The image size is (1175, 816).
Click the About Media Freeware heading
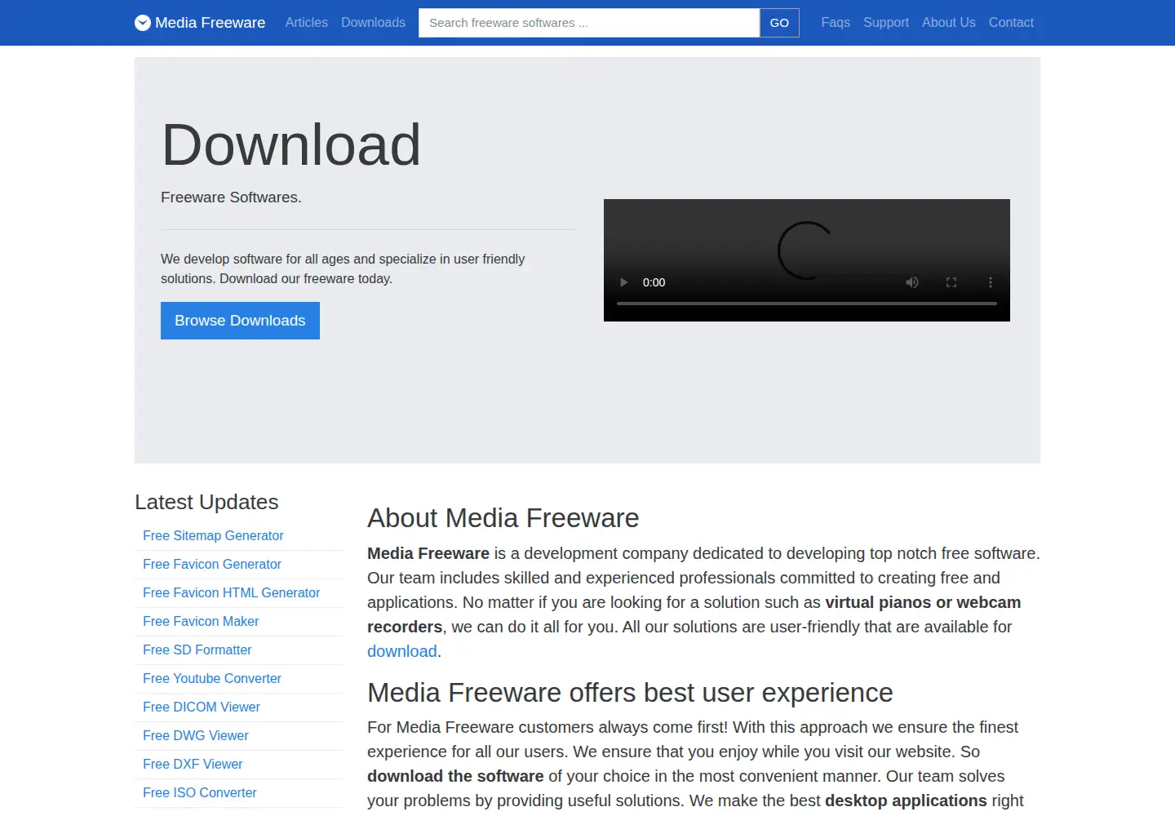[x=503, y=518]
